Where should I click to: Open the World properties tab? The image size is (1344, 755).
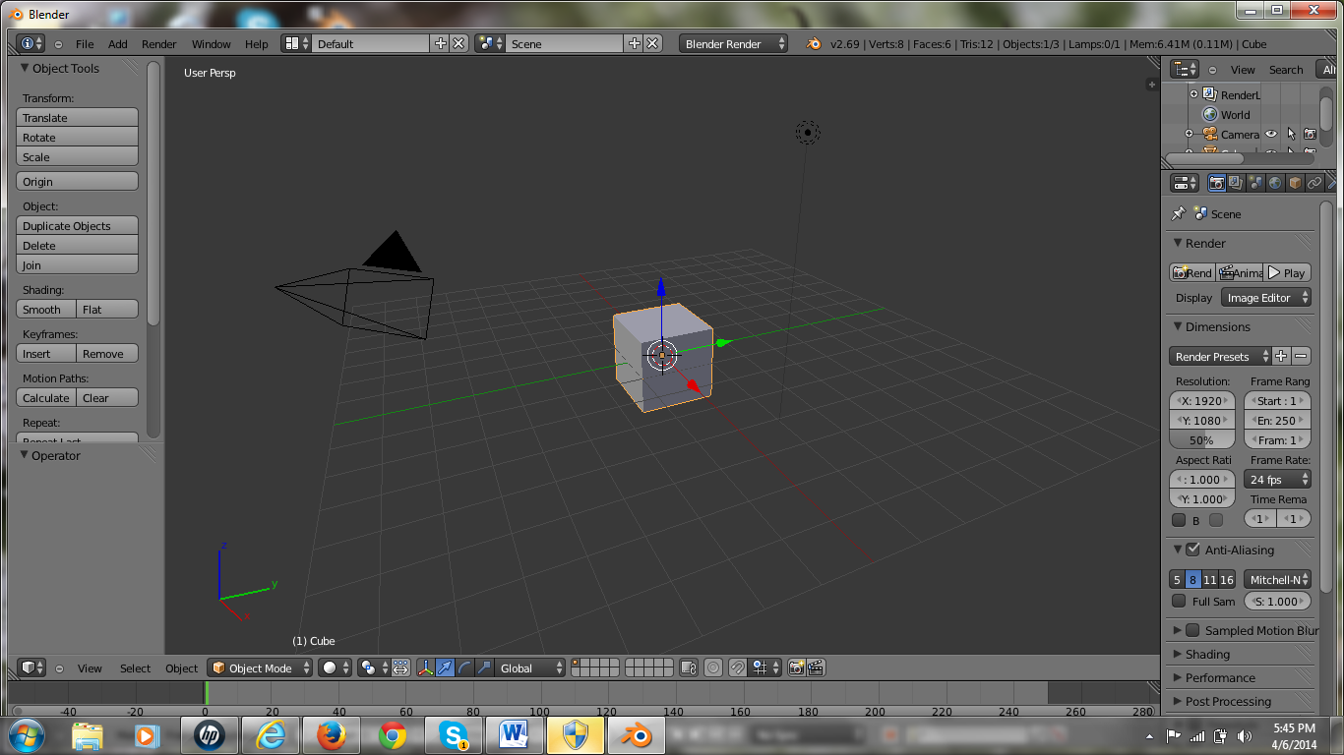coord(1273,183)
